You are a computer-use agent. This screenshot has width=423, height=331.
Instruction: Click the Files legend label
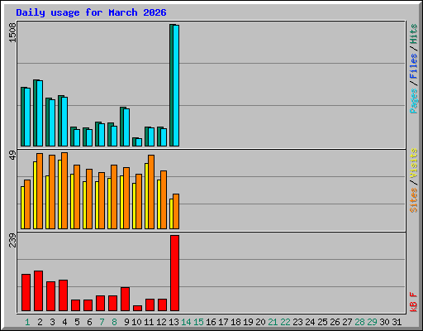(x=413, y=66)
